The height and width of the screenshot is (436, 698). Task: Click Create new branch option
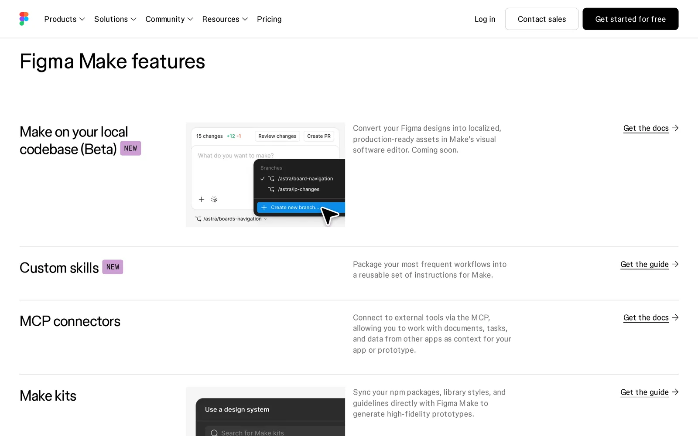(301, 208)
